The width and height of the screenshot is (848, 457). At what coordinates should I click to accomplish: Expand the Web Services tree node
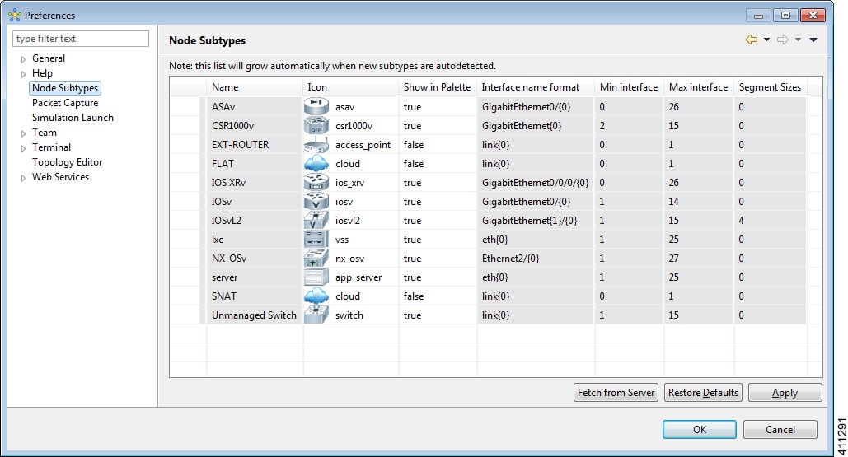pos(23,177)
